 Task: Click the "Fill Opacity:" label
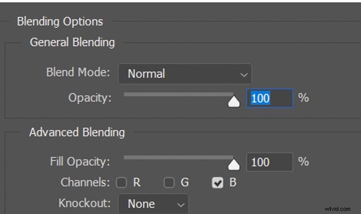80,161
